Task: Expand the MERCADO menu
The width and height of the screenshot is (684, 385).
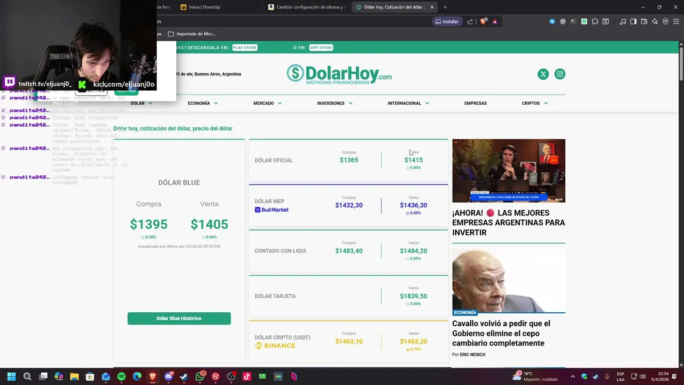Action: (x=267, y=103)
